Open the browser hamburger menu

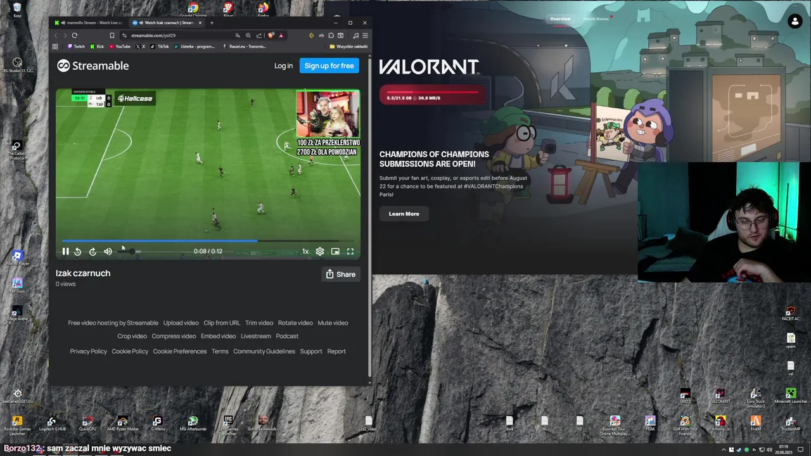pos(365,35)
